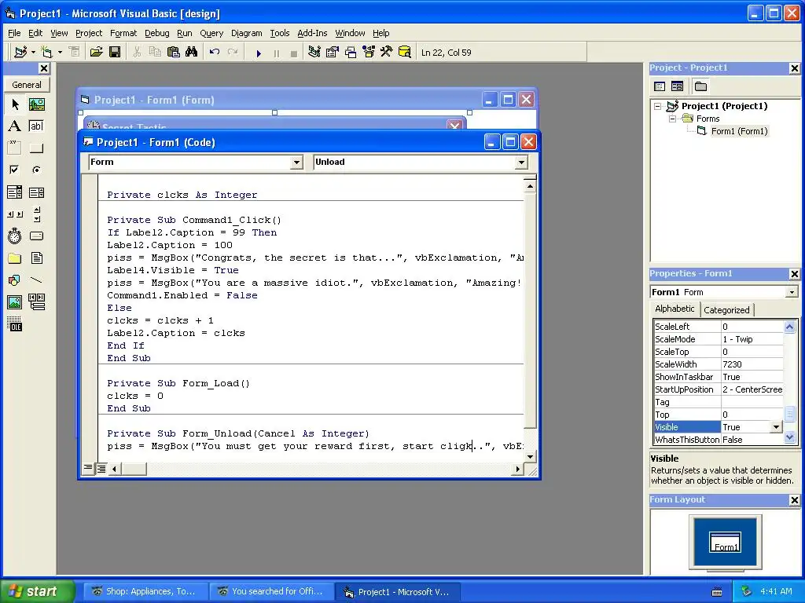Image resolution: width=805 pixels, height=603 pixels.
Task: Click the Add Standard EXE Project icon
Action: [x=21, y=53]
